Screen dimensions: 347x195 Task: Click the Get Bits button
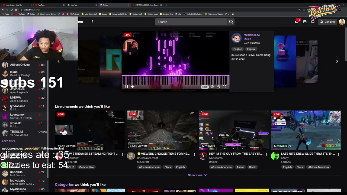point(327,22)
